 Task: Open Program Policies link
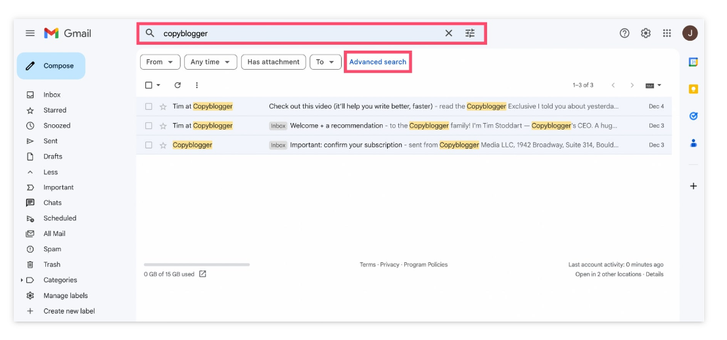coord(426,264)
